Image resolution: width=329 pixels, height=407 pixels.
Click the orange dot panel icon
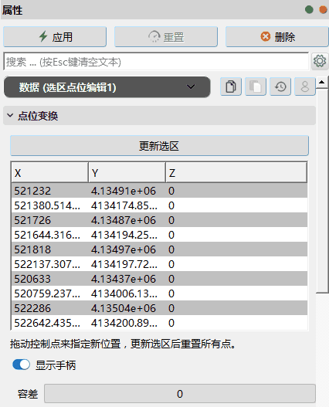coord(324,10)
